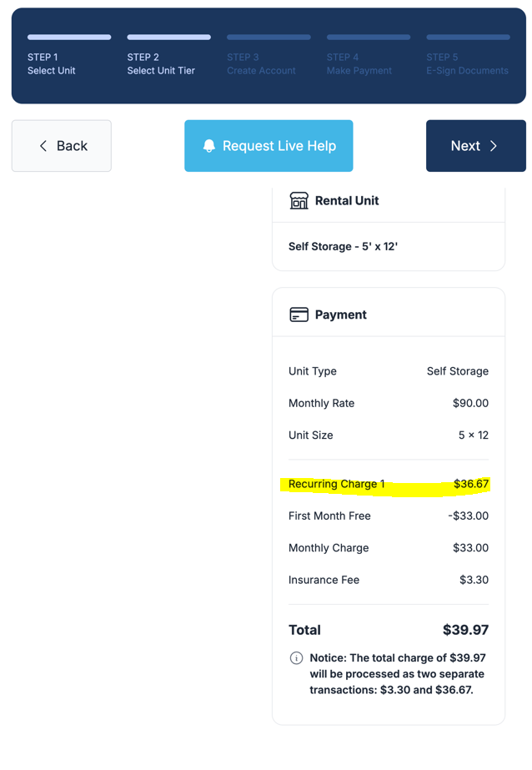Screen dimensions: 532x770
Task: Click the STEP 1 progress bar
Action: pyautogui.click(x=69, y=37)
